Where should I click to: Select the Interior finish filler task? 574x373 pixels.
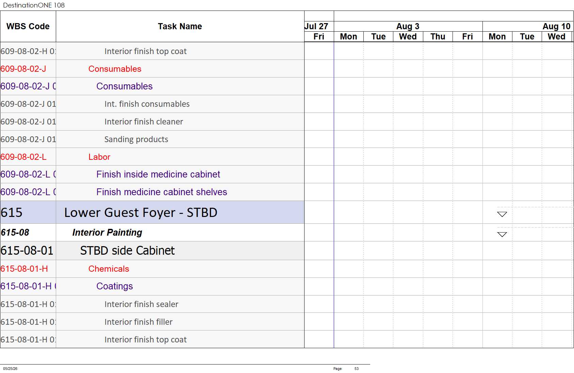click(138, 322)
